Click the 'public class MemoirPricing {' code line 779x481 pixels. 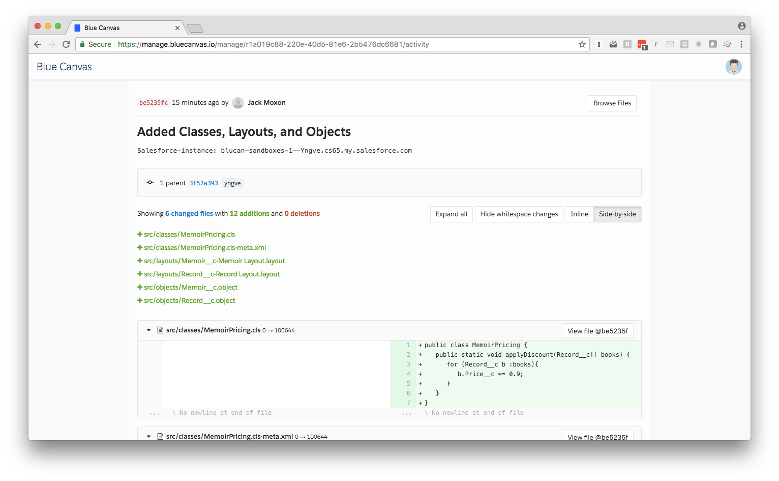[x=476, y=345]
